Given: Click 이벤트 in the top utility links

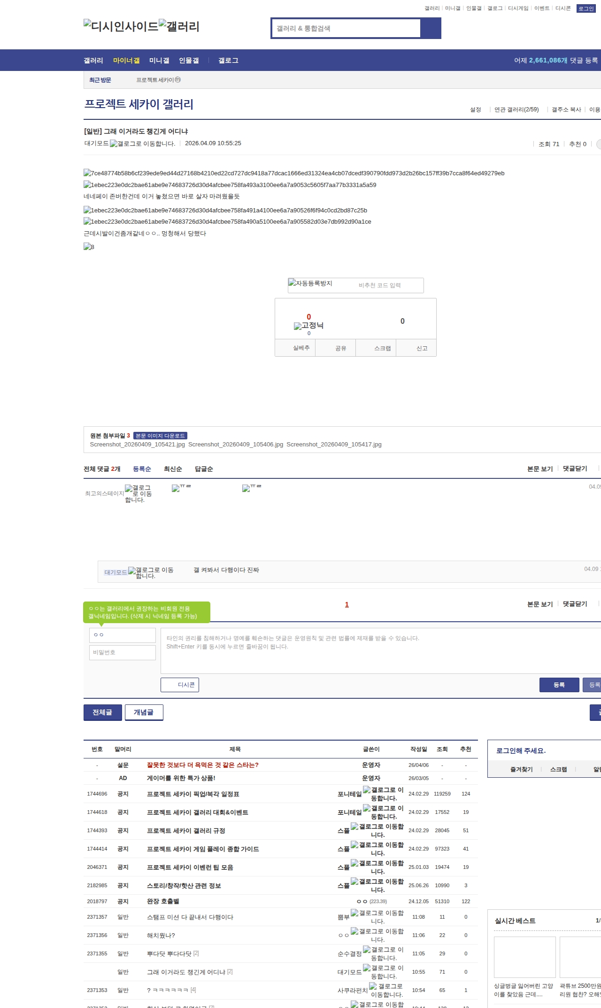Looking at the screenshot, I should tap(542, 8).
